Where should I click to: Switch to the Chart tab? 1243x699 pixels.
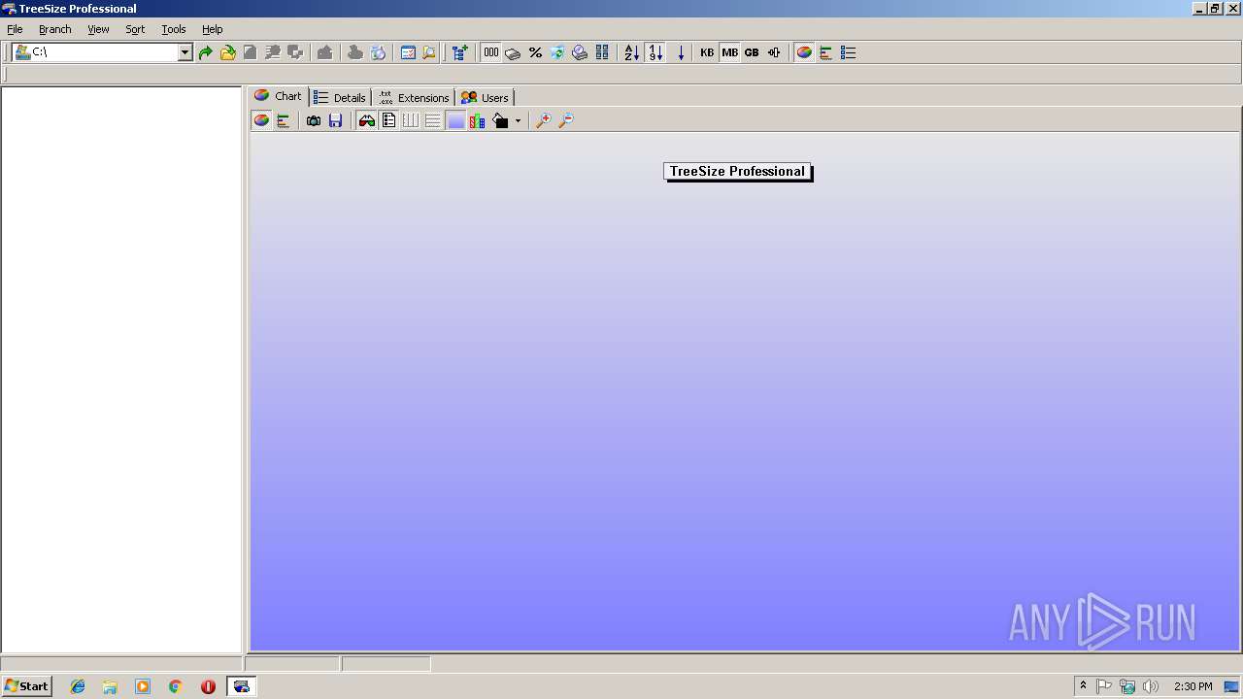tap(278, 96)
